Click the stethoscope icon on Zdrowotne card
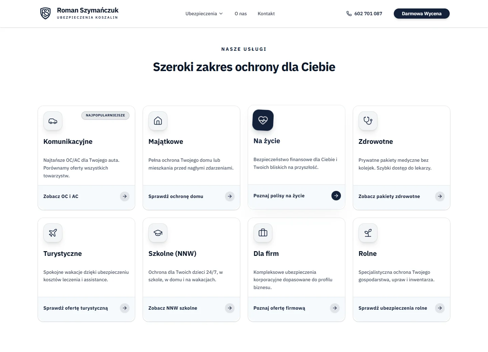Viewport: 488px width, 352px height. click(x=368, y=121)
